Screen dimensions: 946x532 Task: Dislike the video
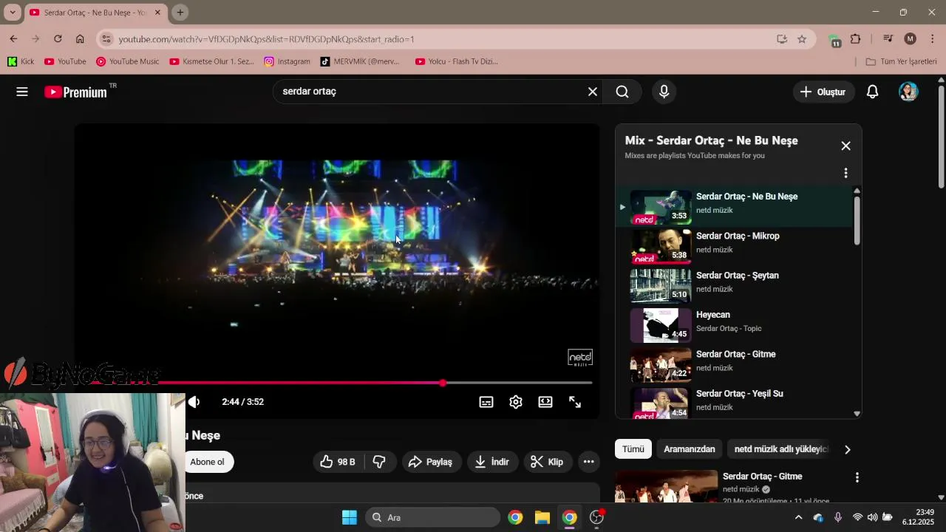click(x=379, y=462)
